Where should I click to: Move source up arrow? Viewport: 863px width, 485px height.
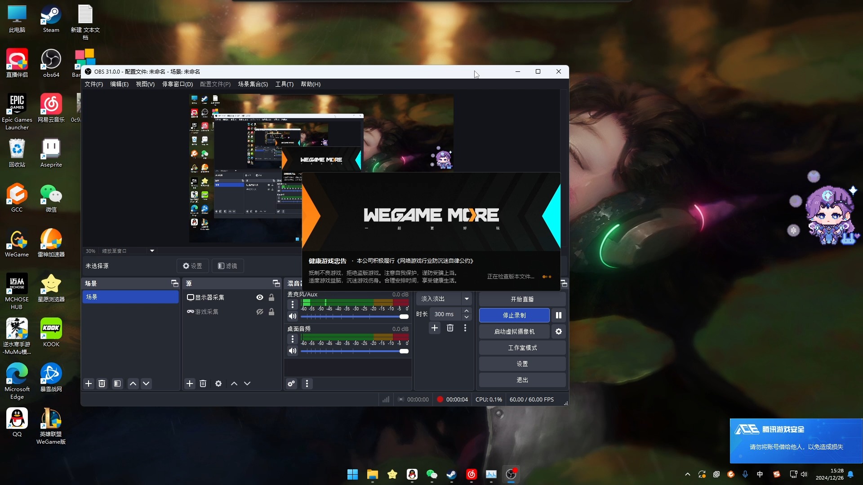[234, 384]
